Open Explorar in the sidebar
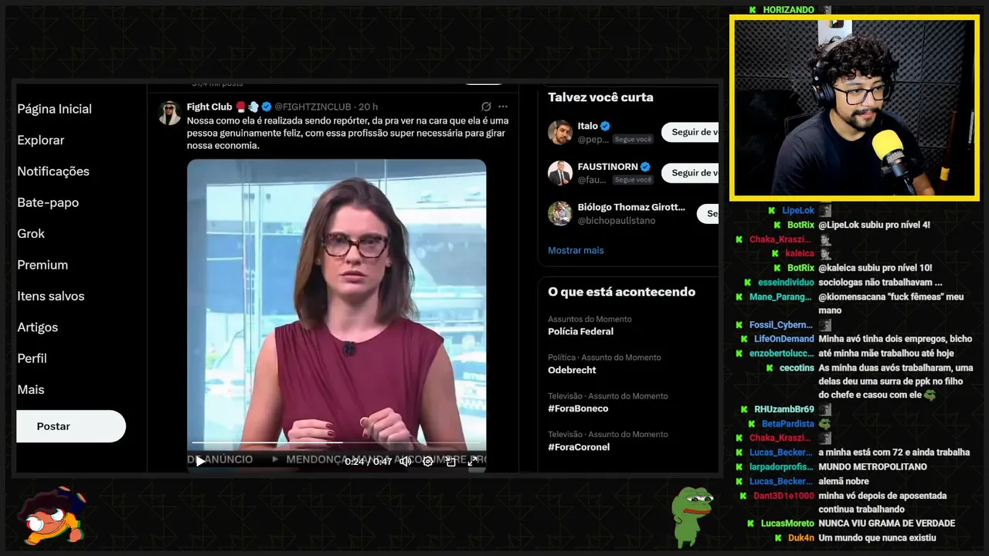Screen dimensions: 989x556 [x=41, y=140]
